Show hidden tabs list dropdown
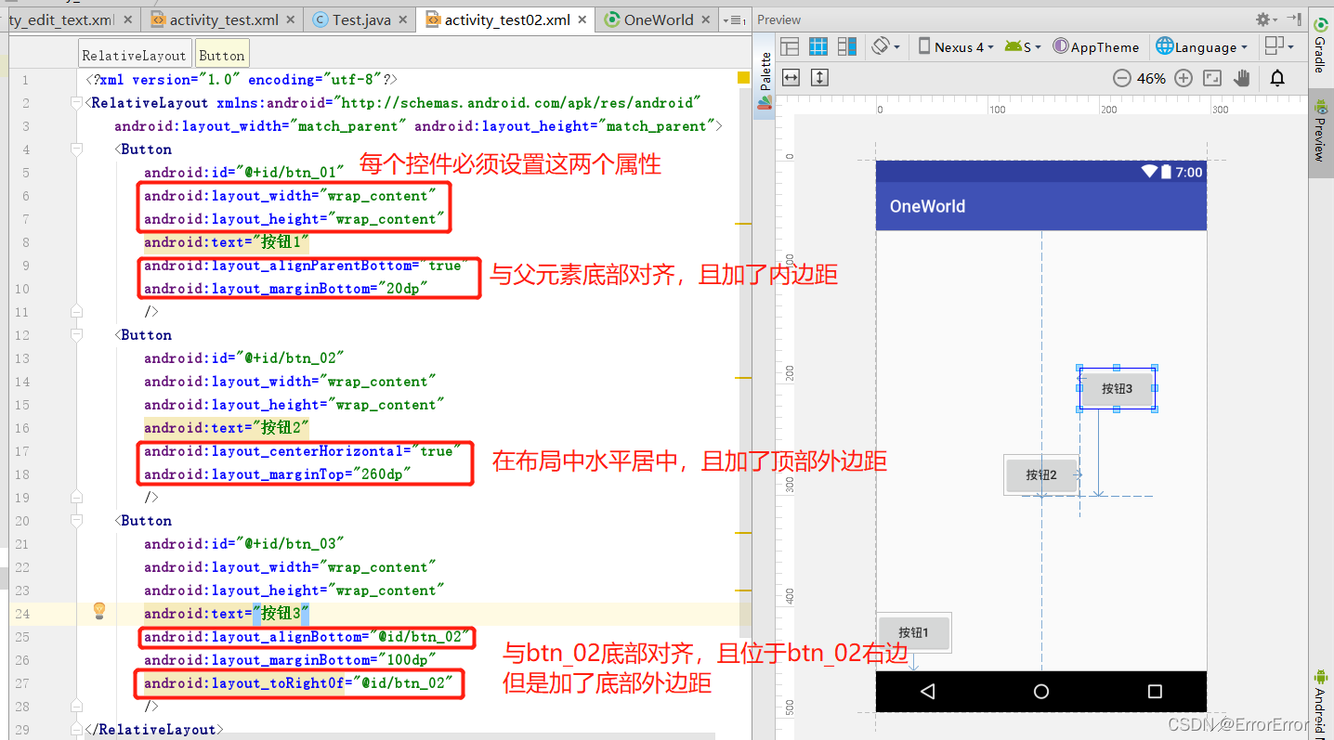The width and height of the screenshot is (1334, 740). [735, 20]
